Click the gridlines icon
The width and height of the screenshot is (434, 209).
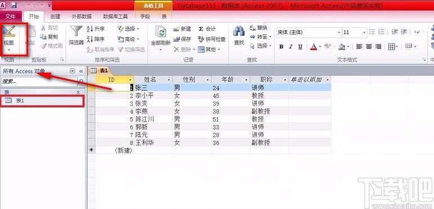[x=391, y=47]
